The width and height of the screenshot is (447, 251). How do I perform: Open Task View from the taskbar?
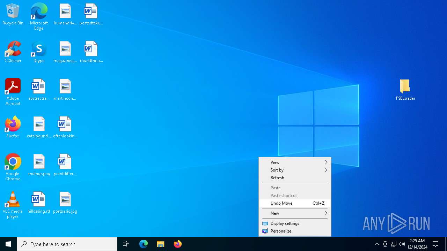126,244
